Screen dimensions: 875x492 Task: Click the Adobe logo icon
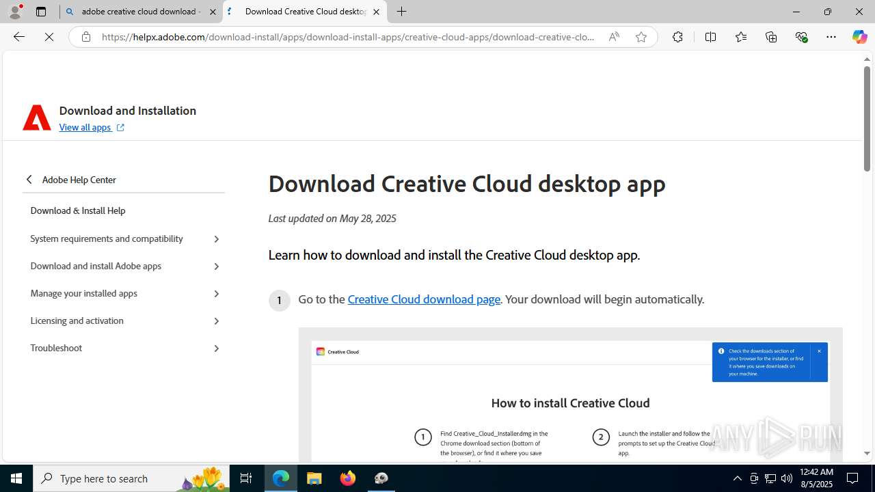coord(37,118)
